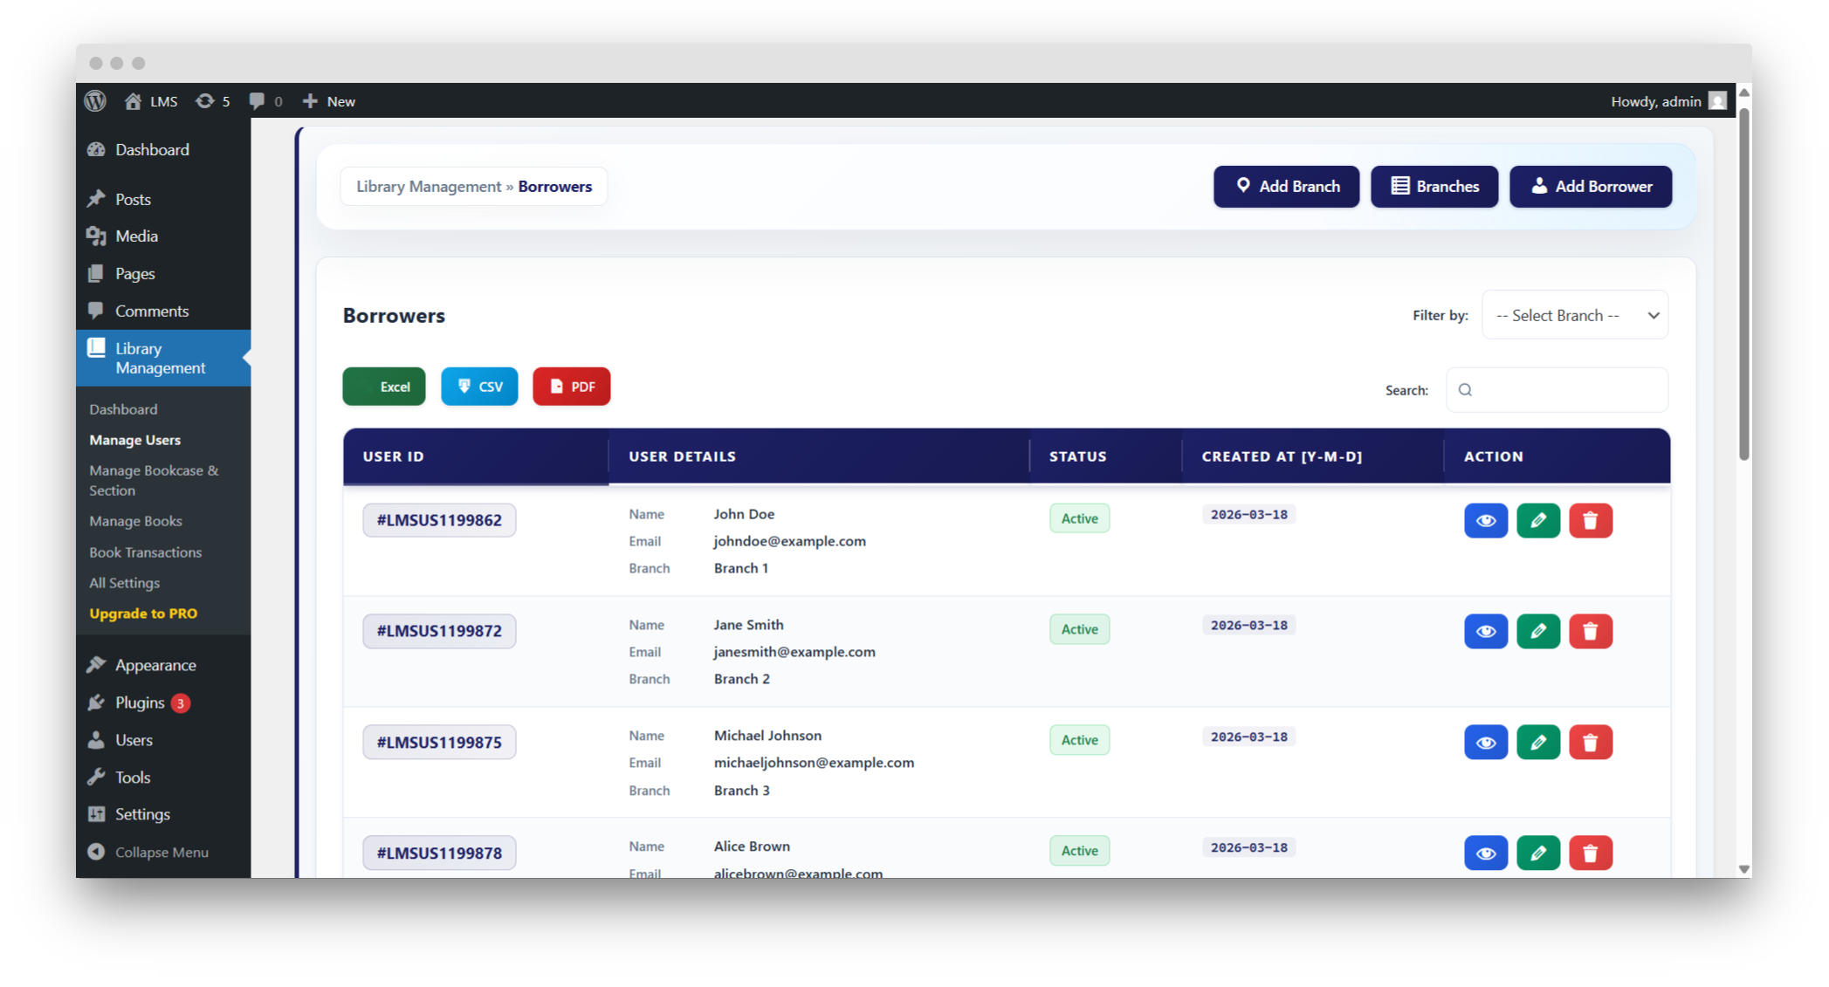
Task: Click the admin avatar next to Howdy
Action: click(x=1716, y=101)
